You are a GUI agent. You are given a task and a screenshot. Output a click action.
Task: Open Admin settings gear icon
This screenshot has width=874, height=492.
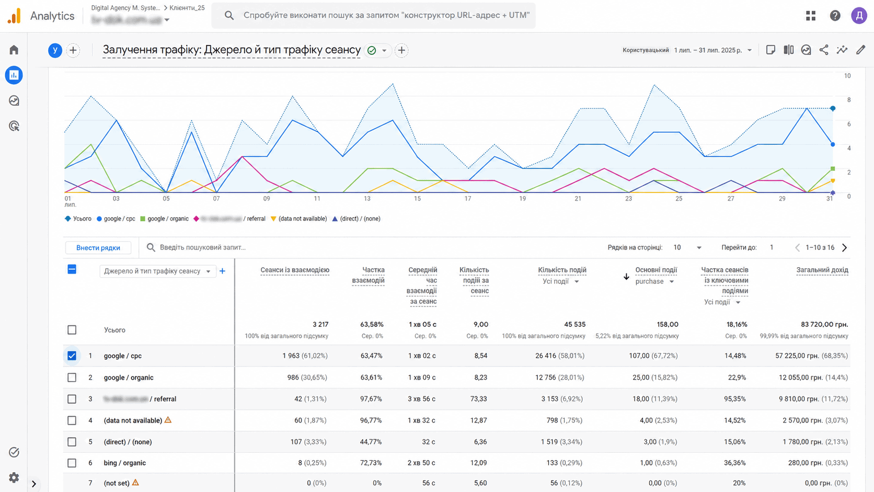14,477
